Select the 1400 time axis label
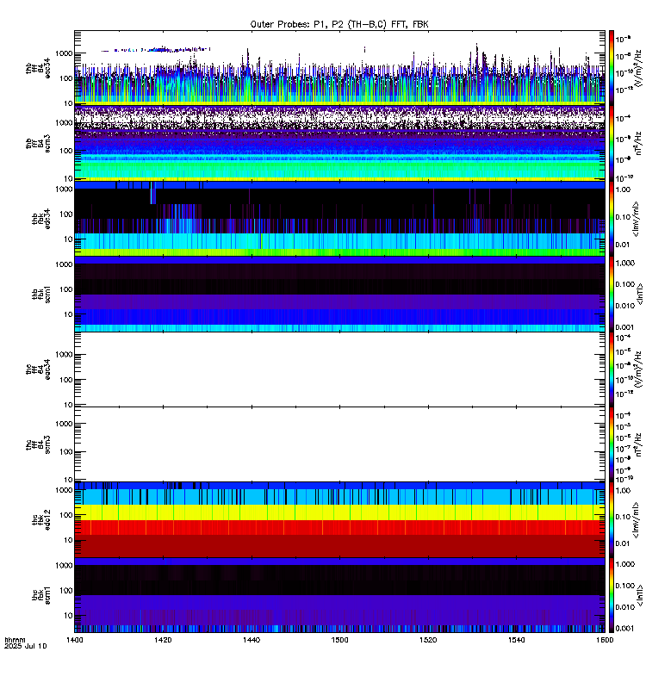Screen dimensions: 646x689 (74, 640)
